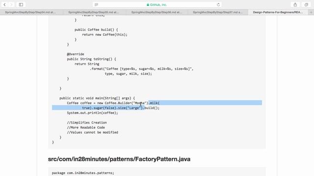Click the @Override annotation text

(x=76, y=54)
